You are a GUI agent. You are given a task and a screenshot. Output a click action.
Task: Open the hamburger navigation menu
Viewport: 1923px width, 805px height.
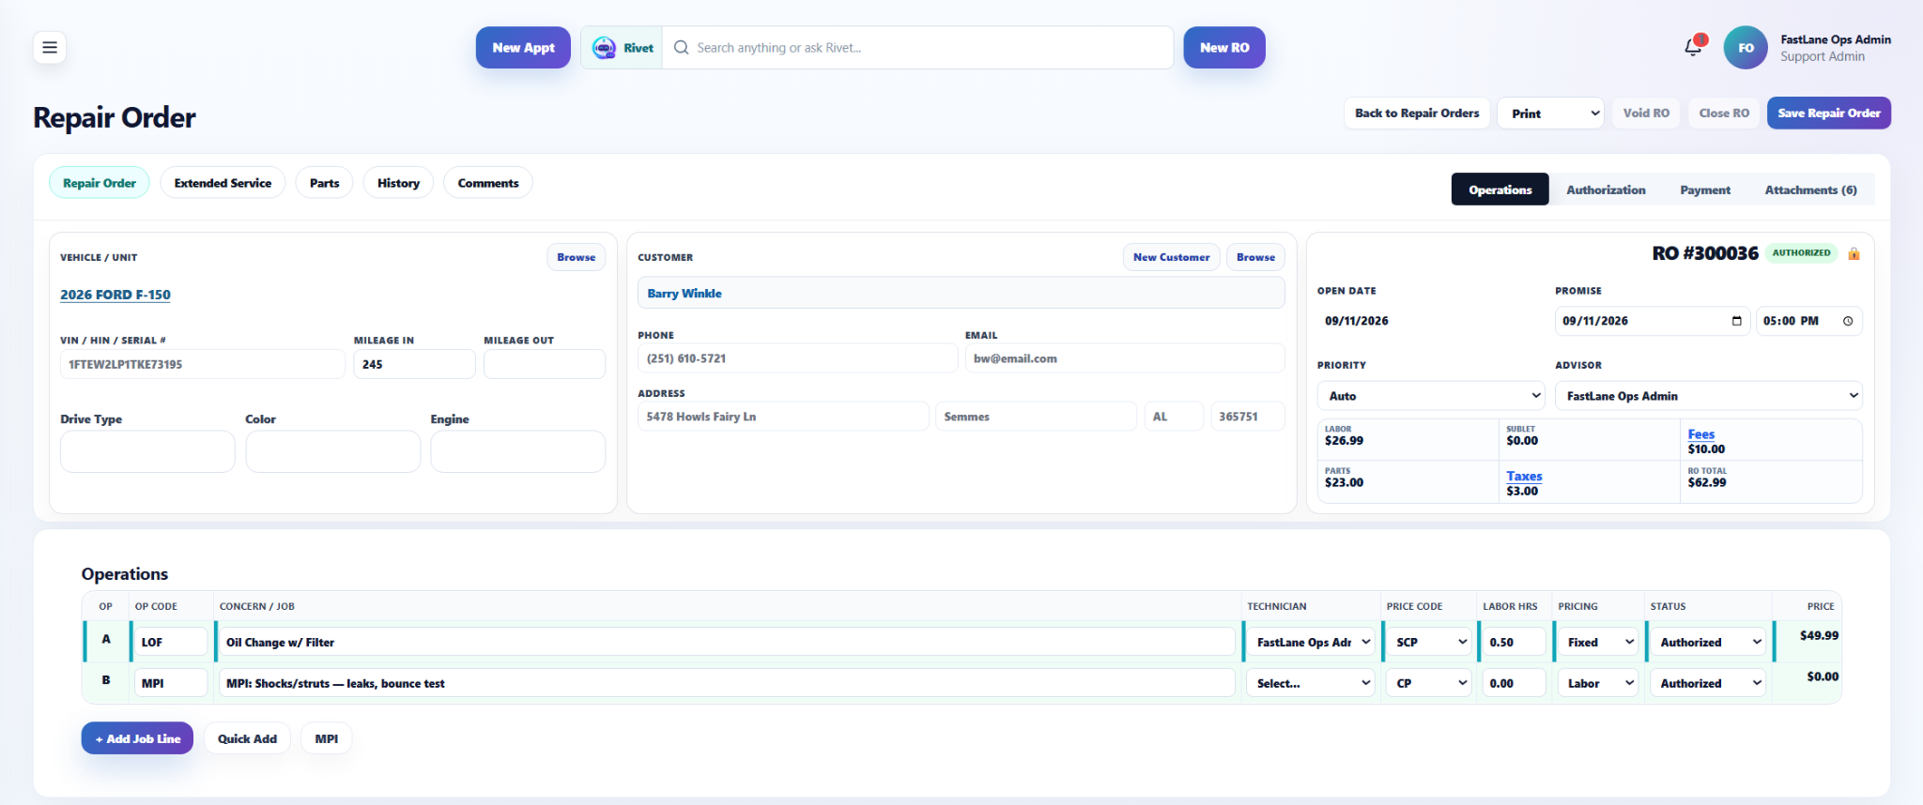click(x=50, y=48)
